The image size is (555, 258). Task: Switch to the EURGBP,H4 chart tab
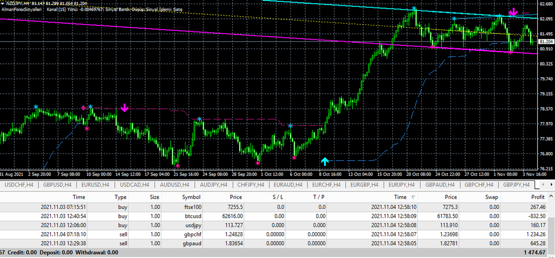tap(364, 185)
